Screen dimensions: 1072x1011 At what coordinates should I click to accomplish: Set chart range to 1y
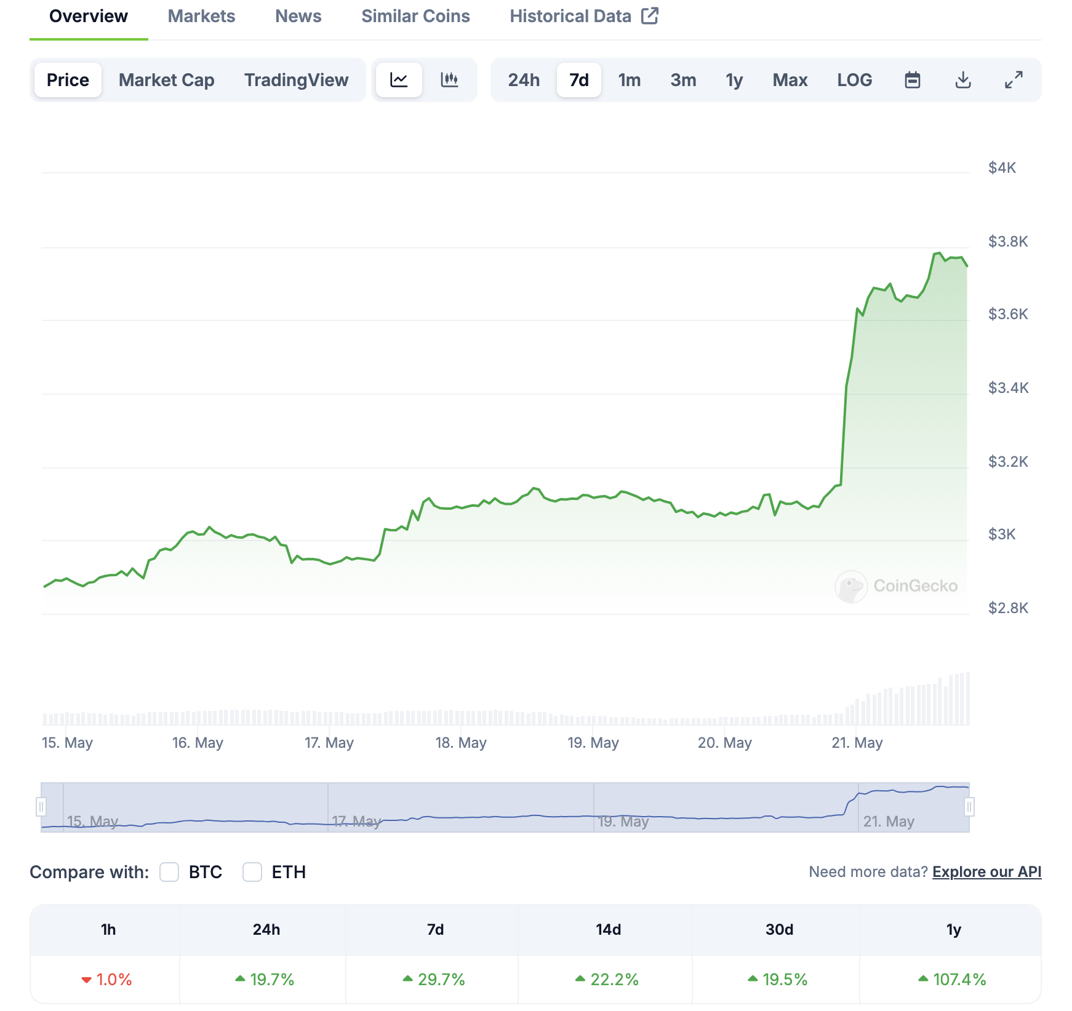pyautogui.click(x=734, y=80)
